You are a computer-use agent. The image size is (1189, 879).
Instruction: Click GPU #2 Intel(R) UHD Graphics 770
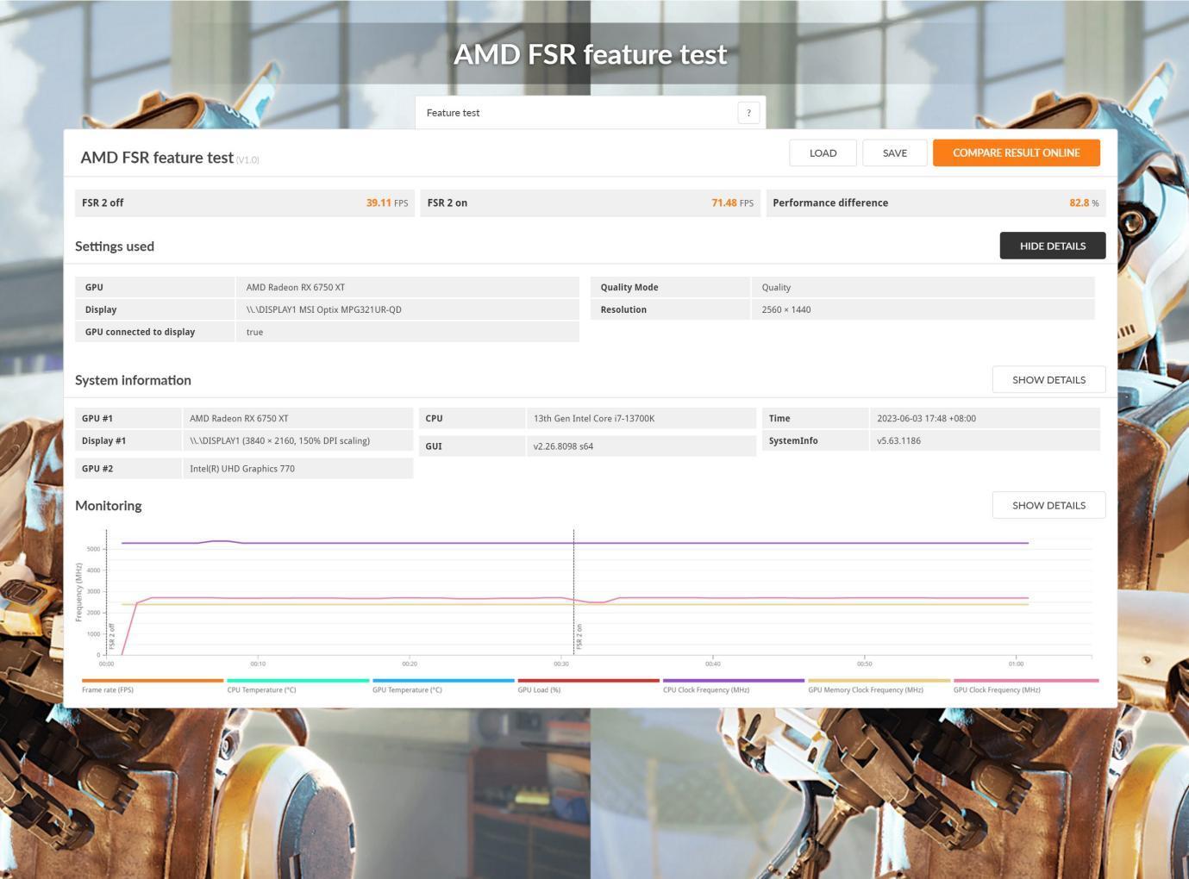pos(242,469)
